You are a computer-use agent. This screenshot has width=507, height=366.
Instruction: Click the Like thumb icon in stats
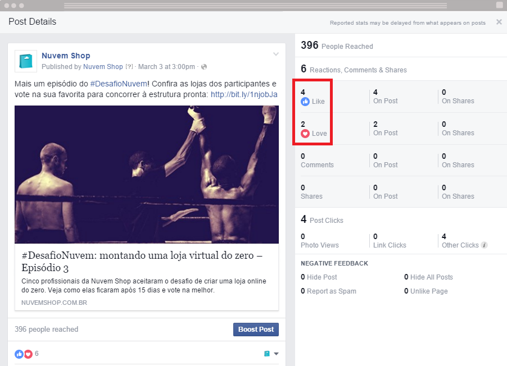click(x=305, y=102)
